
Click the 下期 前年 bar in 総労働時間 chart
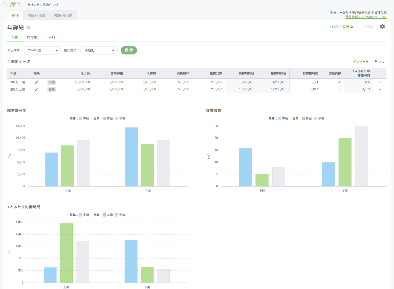(132, 157)
